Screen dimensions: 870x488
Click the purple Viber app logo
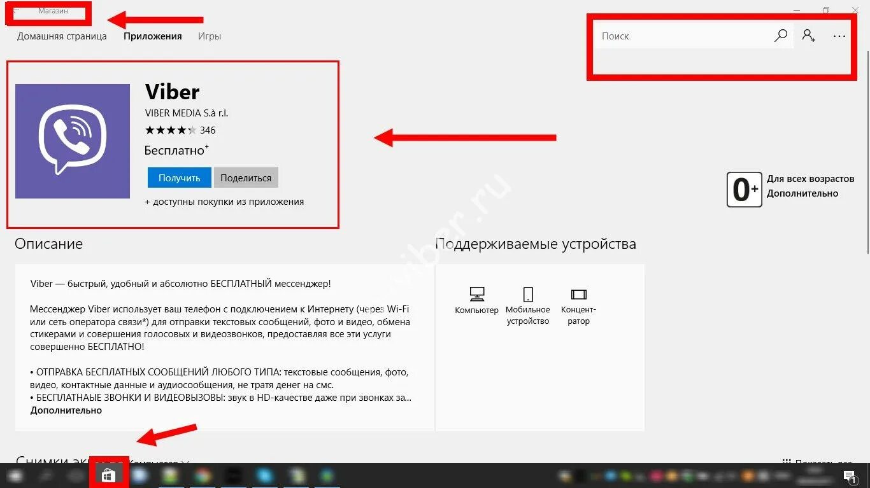73,141
